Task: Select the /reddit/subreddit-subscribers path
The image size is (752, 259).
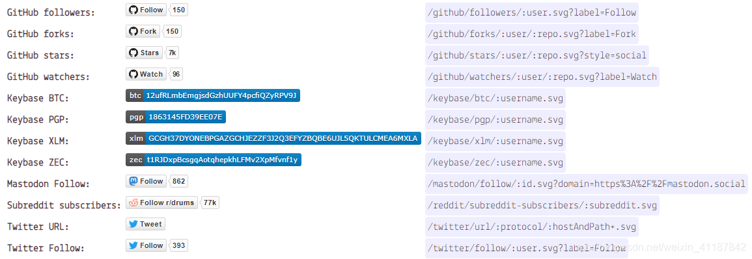Action: point(542,206)
